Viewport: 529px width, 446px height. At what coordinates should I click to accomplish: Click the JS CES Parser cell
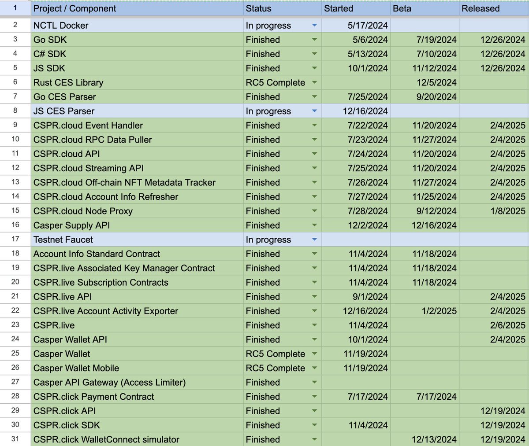coord(137,111)
